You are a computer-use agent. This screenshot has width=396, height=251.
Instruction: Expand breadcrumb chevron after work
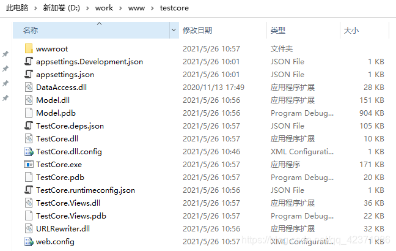click(120, 9)
